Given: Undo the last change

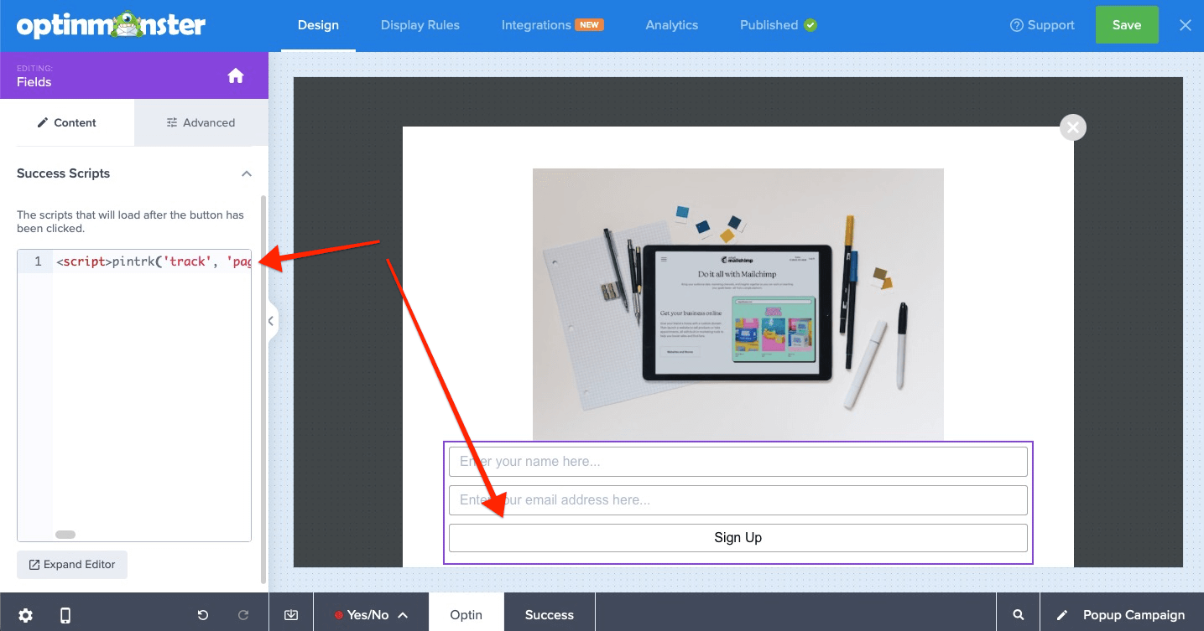Looking at the screenshot, I should click(x=202, y=614).
